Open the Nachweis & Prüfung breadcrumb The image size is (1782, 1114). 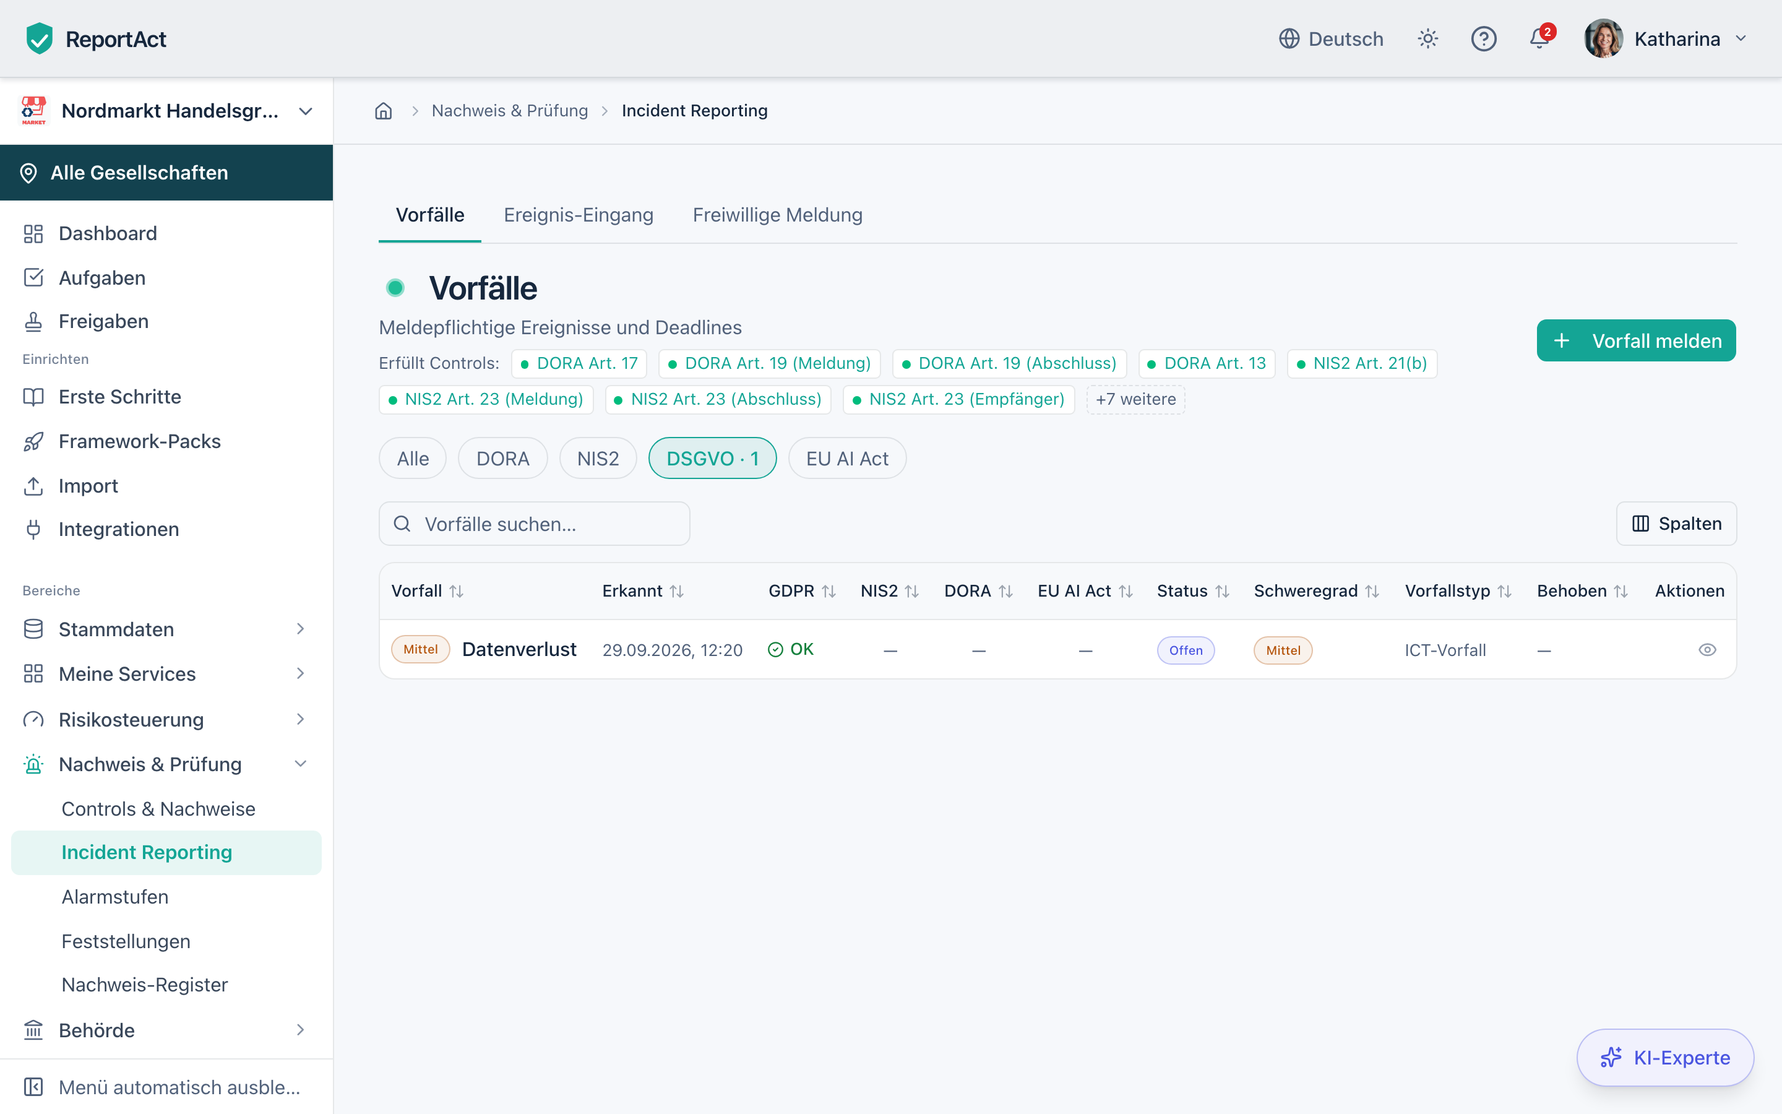pos(510,111)
